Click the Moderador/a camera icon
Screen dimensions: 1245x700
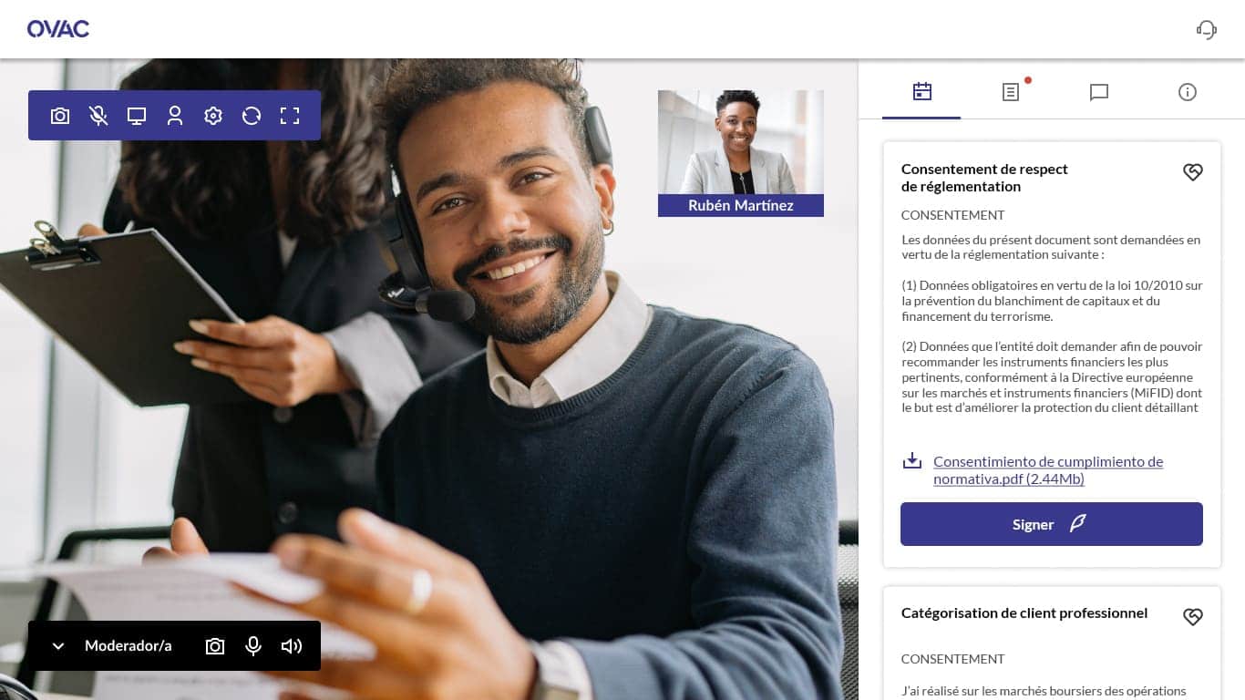coord(215,646)
